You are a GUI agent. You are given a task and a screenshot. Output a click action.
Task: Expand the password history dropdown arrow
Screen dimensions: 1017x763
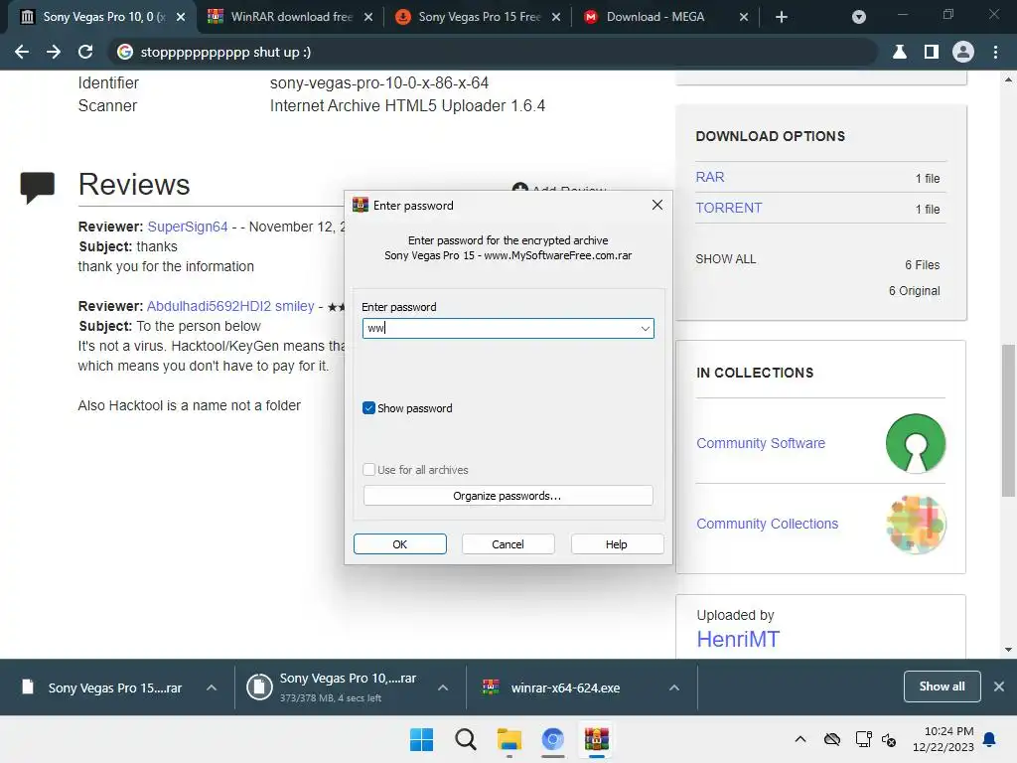[646, 328]
